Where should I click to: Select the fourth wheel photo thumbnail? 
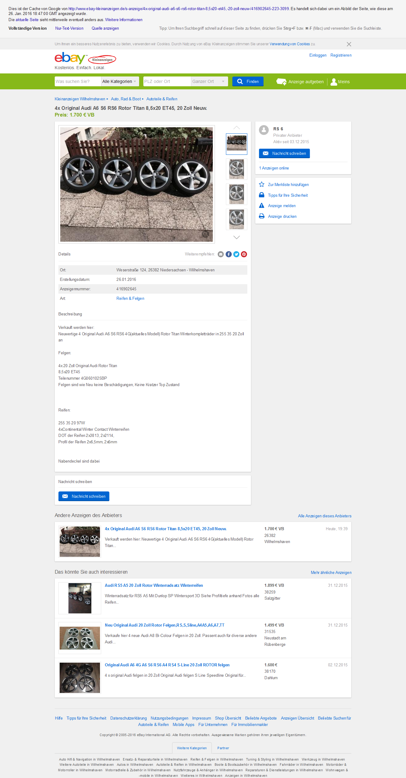pos(237,219)
